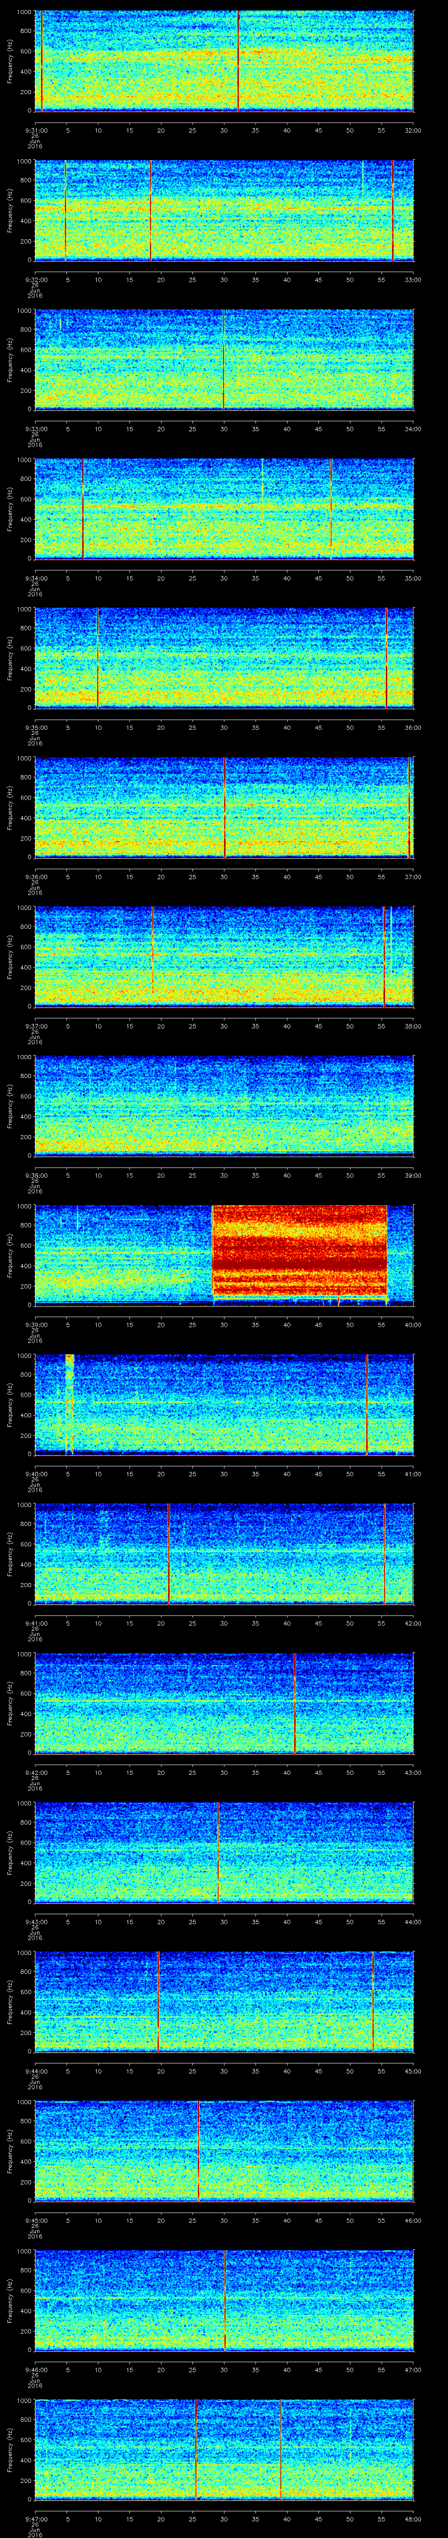Select the red line near 47s in the 9:34 spectrogram
Viewport: 448px width, 2538px height.
pyautogui.click(x=332, y=508)
